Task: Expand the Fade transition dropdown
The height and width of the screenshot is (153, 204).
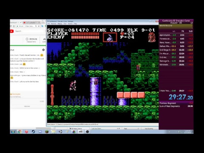Action: pyautogui.click(x=131, y=128)
